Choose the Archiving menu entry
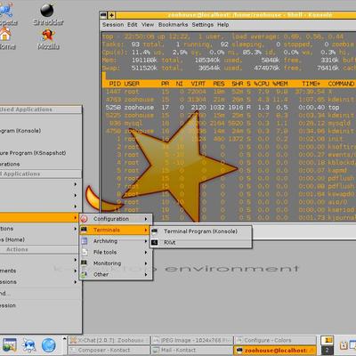 (x=116, y=241)
